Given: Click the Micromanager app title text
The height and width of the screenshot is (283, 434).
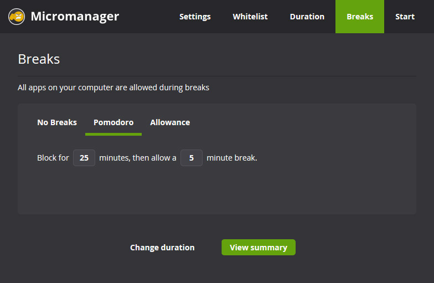Looking at the screenshot, I should click(75, 17).
